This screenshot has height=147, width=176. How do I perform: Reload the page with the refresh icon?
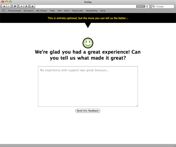[147, 6]
